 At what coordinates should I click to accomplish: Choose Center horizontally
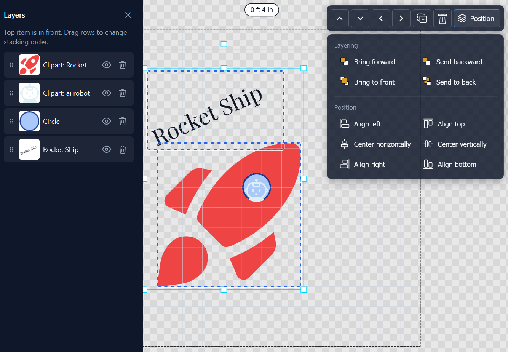pyautogui.click(x=375, y=144)
